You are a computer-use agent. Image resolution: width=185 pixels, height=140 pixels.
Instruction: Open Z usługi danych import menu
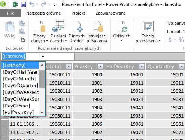58,32
